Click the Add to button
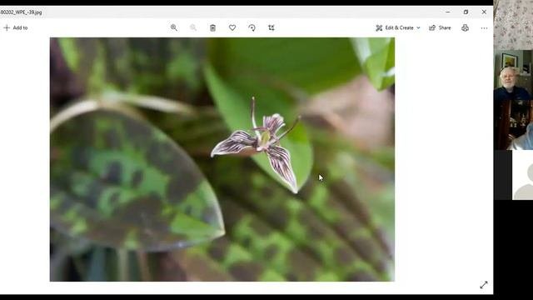This screenshot has width=533, height=300. (16, 27)
